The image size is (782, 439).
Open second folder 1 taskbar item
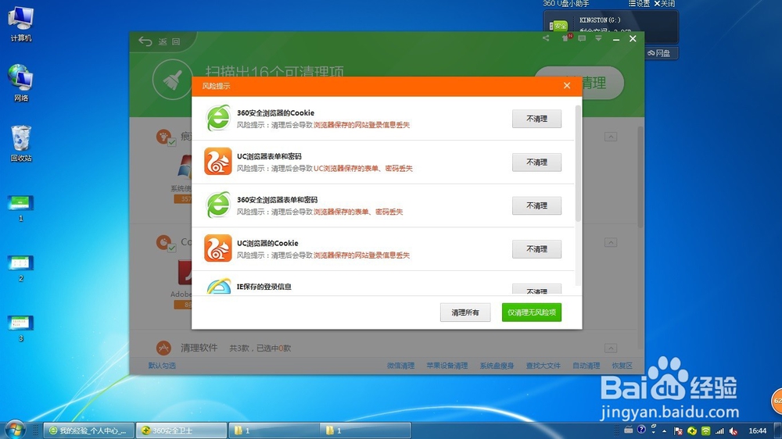[x=365, y=430]
